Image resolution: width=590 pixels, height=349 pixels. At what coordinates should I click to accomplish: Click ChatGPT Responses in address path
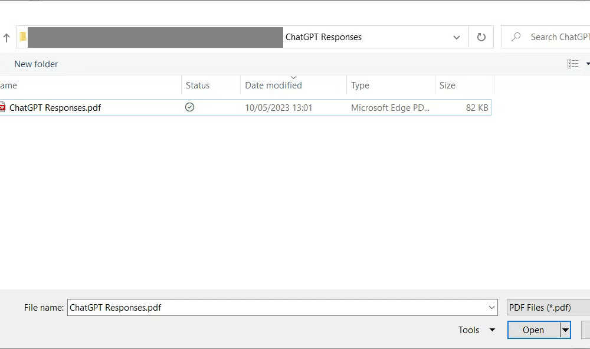point(323,37)
